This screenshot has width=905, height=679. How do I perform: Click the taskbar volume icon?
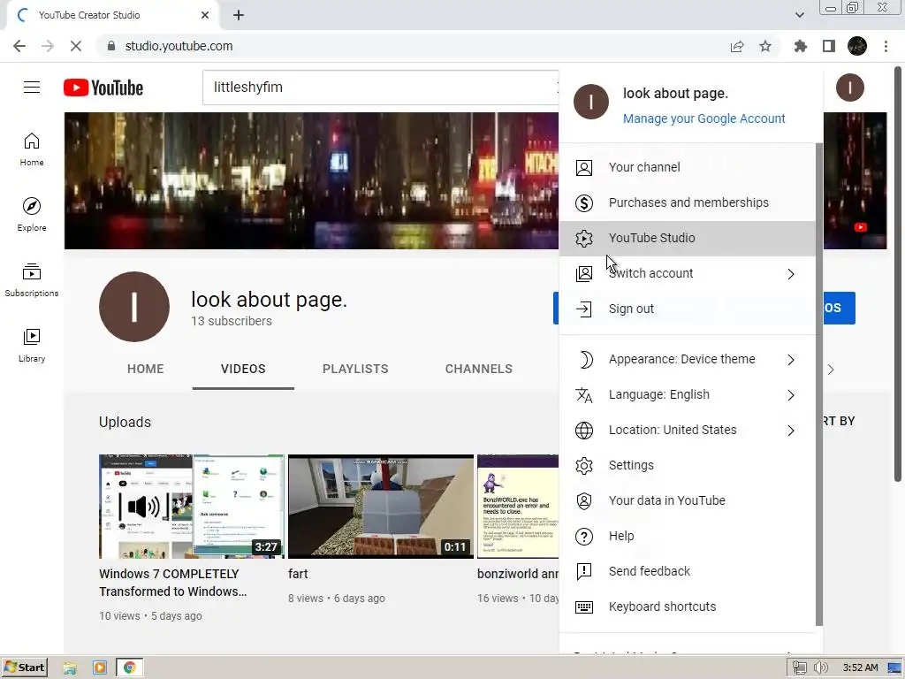point(820,668)
